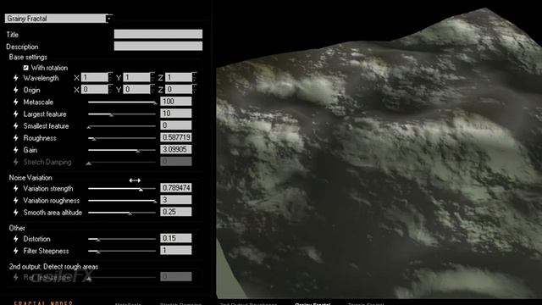Click the Origin Y value field
Screen dimensions: 542x305
pyautogui.click(x=137, y=90)
